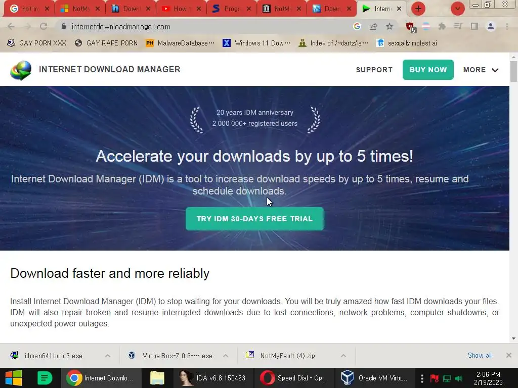The width and height of the screenshot is (518, 388).
Task: Open the MalwareDatabase bookmark
Action: point(181,43)
